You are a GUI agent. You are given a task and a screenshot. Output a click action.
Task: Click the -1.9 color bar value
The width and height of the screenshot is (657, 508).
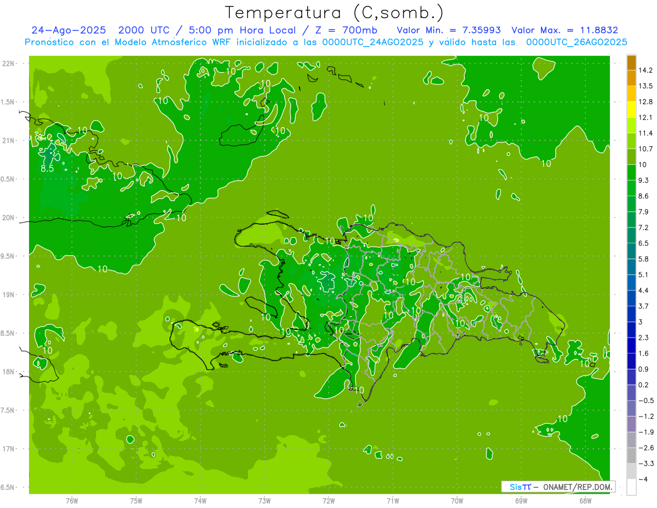[x=646, y=432]
